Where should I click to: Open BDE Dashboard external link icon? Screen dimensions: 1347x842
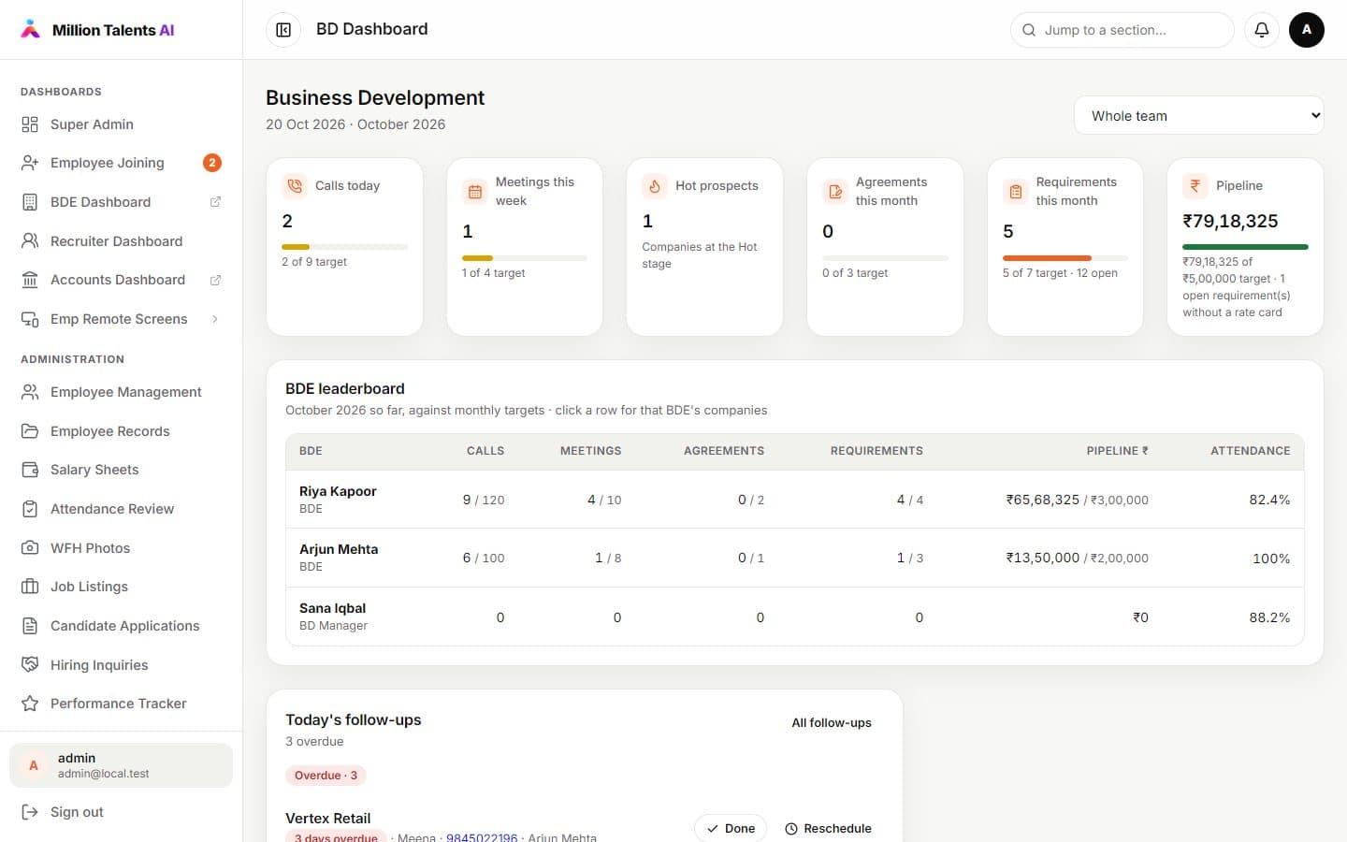pyautogui.click(x=215, y=202)
